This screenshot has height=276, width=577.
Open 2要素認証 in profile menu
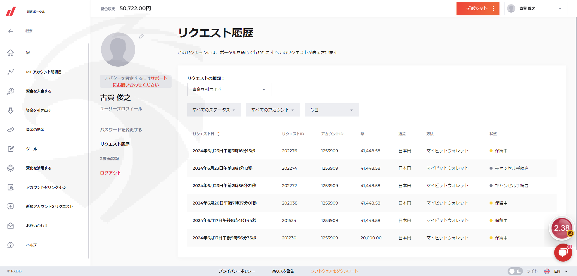(110, 159)
